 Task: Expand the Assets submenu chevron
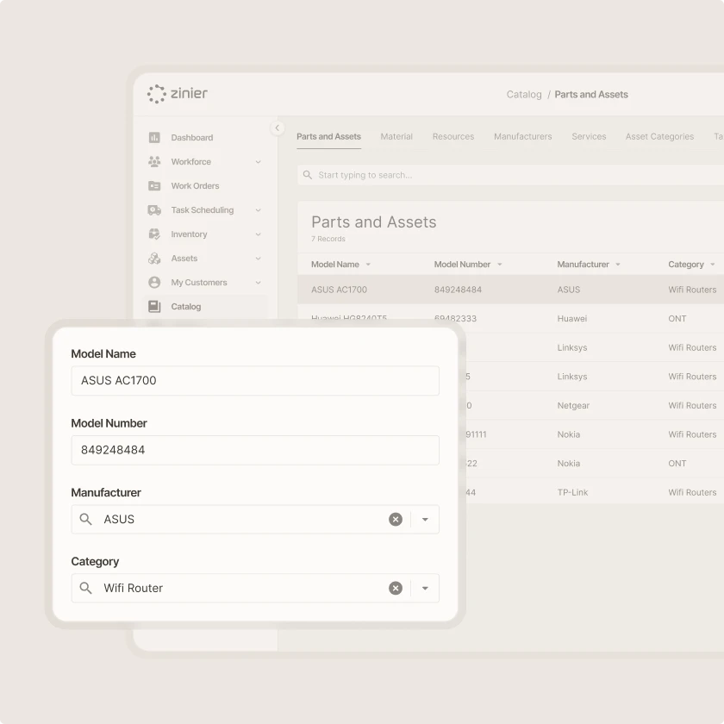pos(258,259)
